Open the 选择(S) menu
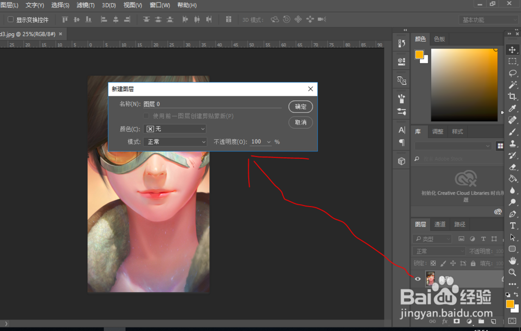Image resolution: width=521 pixels, height=331 pixels. [60, 5]
